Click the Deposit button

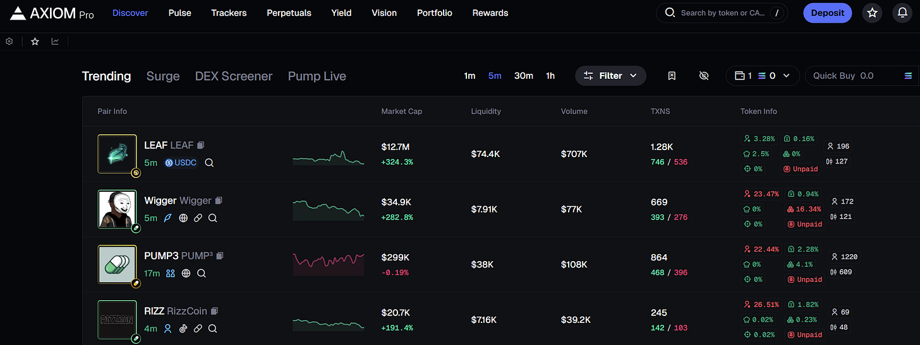coord(827,13)
